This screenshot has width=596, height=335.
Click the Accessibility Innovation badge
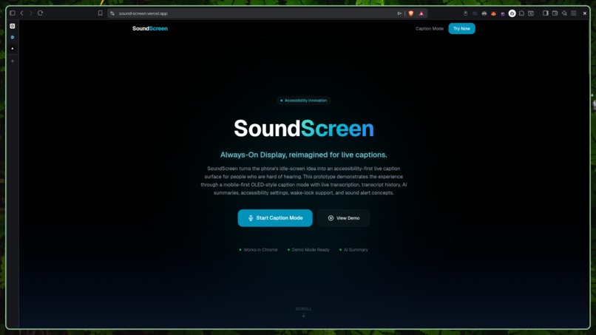point(304,101)
